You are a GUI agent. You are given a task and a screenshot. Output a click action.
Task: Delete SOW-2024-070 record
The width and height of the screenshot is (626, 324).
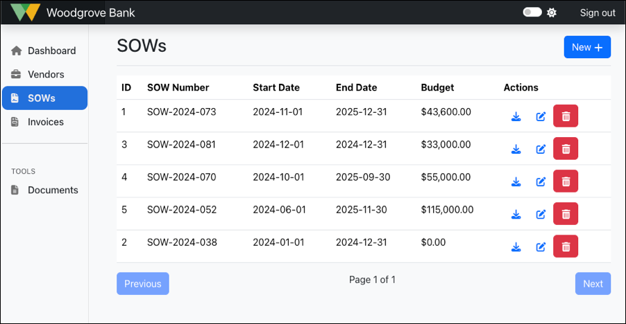point(565,181)
